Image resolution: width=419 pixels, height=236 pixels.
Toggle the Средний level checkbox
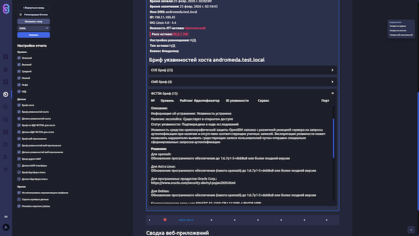tap(19, 72)
